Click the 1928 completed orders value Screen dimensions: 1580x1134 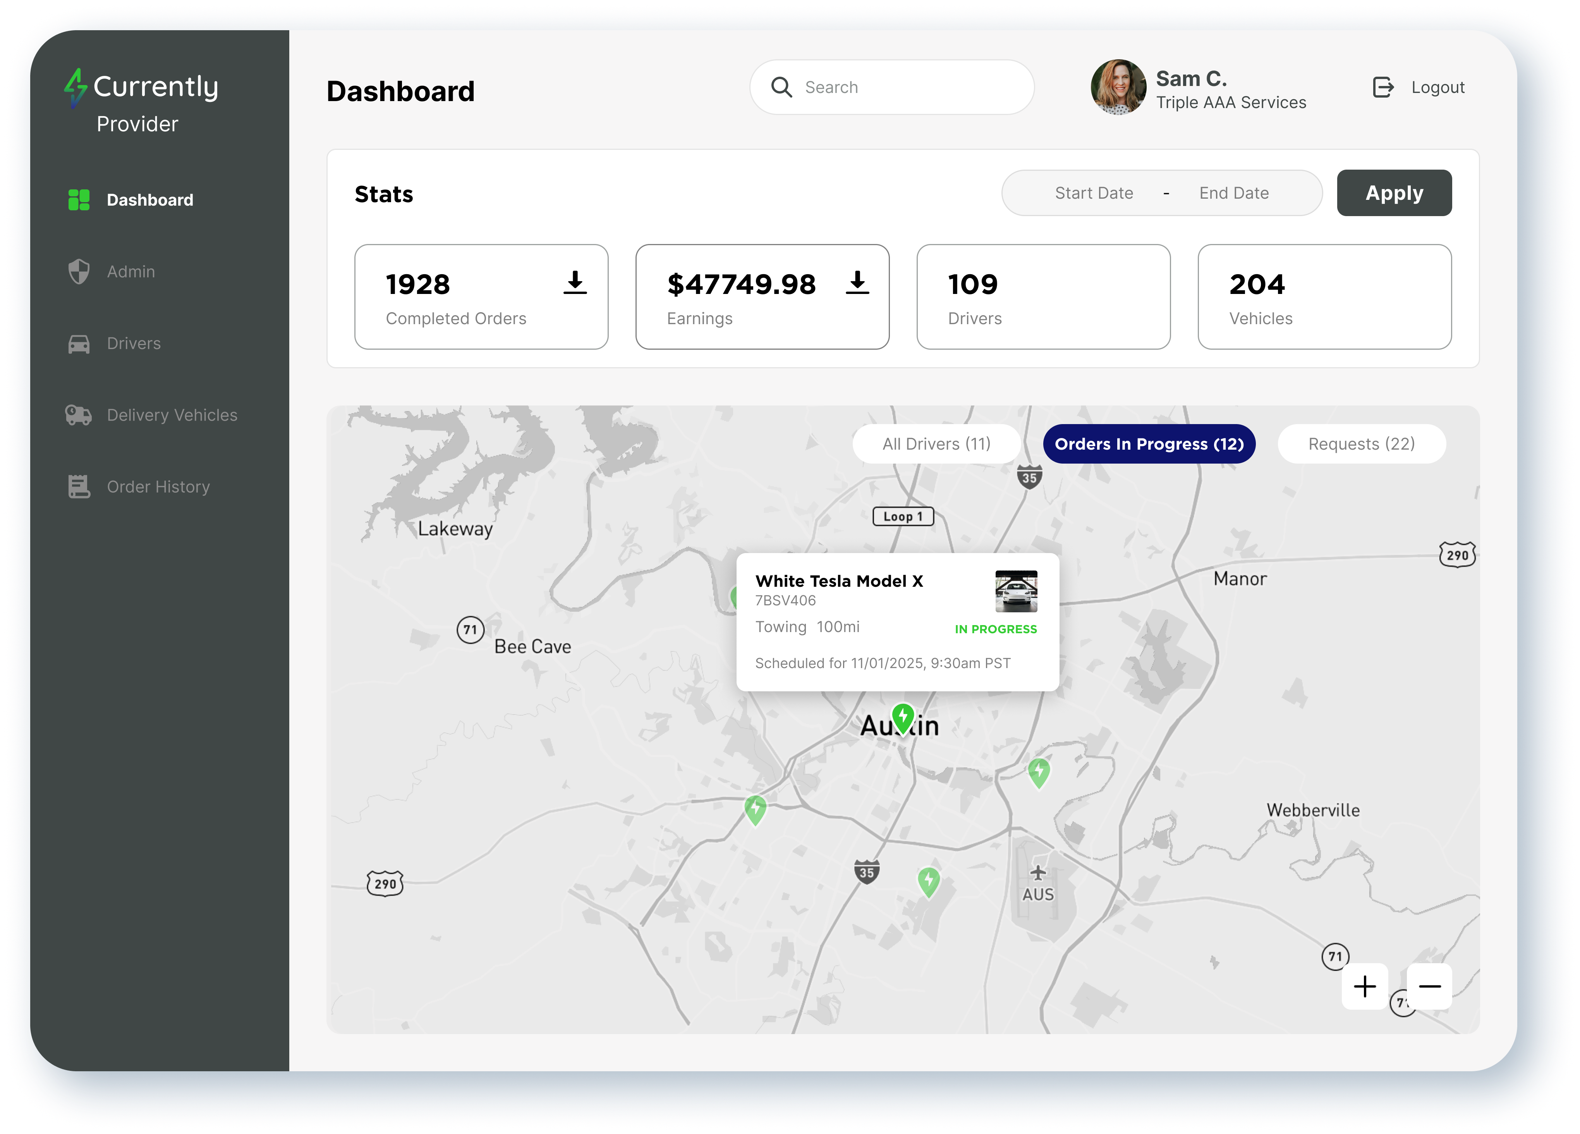point(418,284)
